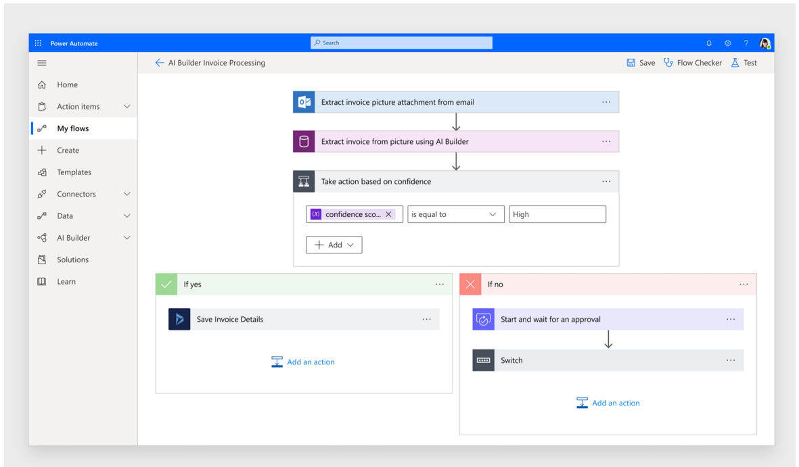Click the condition icon on confidence step
Screen dimensions: 799x467
304,181
